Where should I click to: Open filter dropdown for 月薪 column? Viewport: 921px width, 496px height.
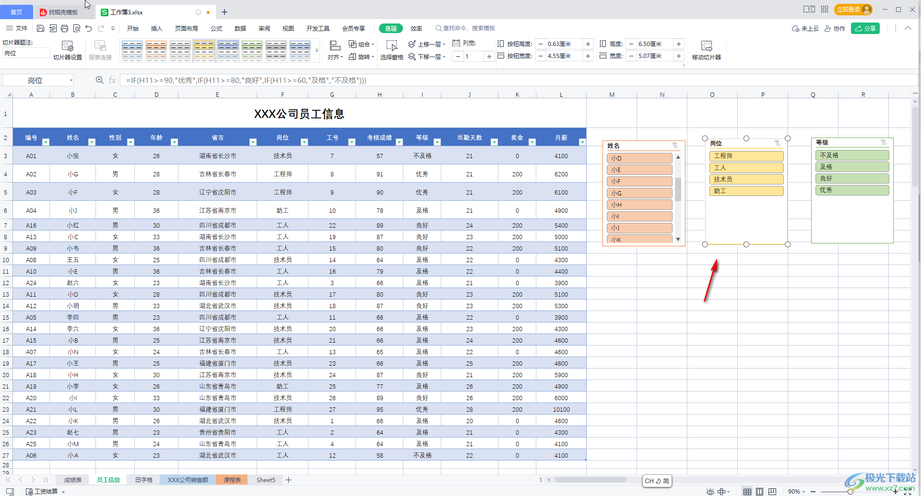(582, 142)
